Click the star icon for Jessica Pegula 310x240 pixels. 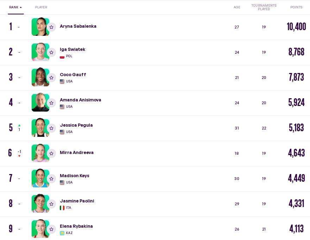click(51, 128)
